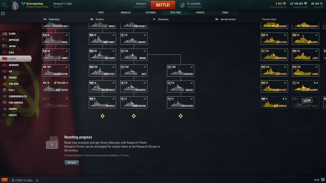Click the red BATTLE! button
Viewport: 326px width, 183px height.
163,5
